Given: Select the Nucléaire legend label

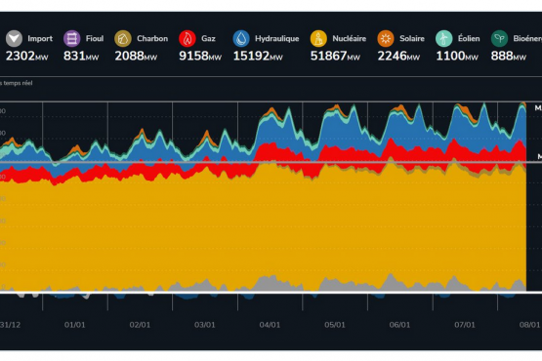Looking at the screenshot, I should tap(349, 38).
